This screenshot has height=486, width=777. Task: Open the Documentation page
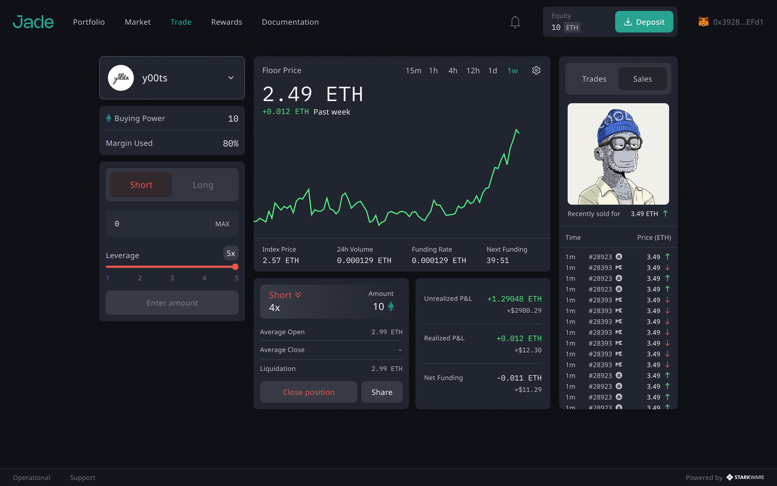pyautogui.click(x=290, y=22)
